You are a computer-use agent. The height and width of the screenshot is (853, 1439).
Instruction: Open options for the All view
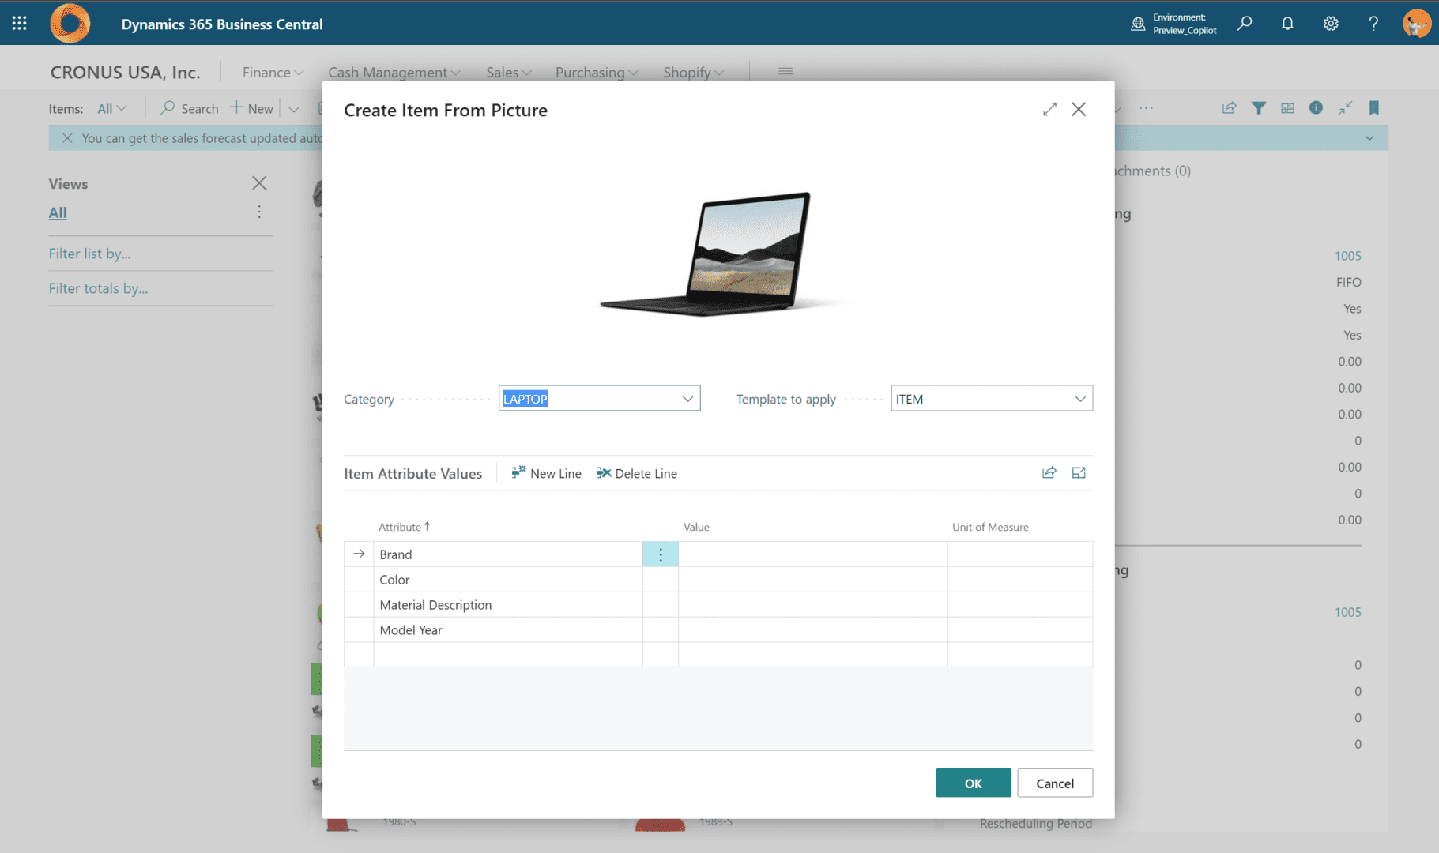pos(259,212)
